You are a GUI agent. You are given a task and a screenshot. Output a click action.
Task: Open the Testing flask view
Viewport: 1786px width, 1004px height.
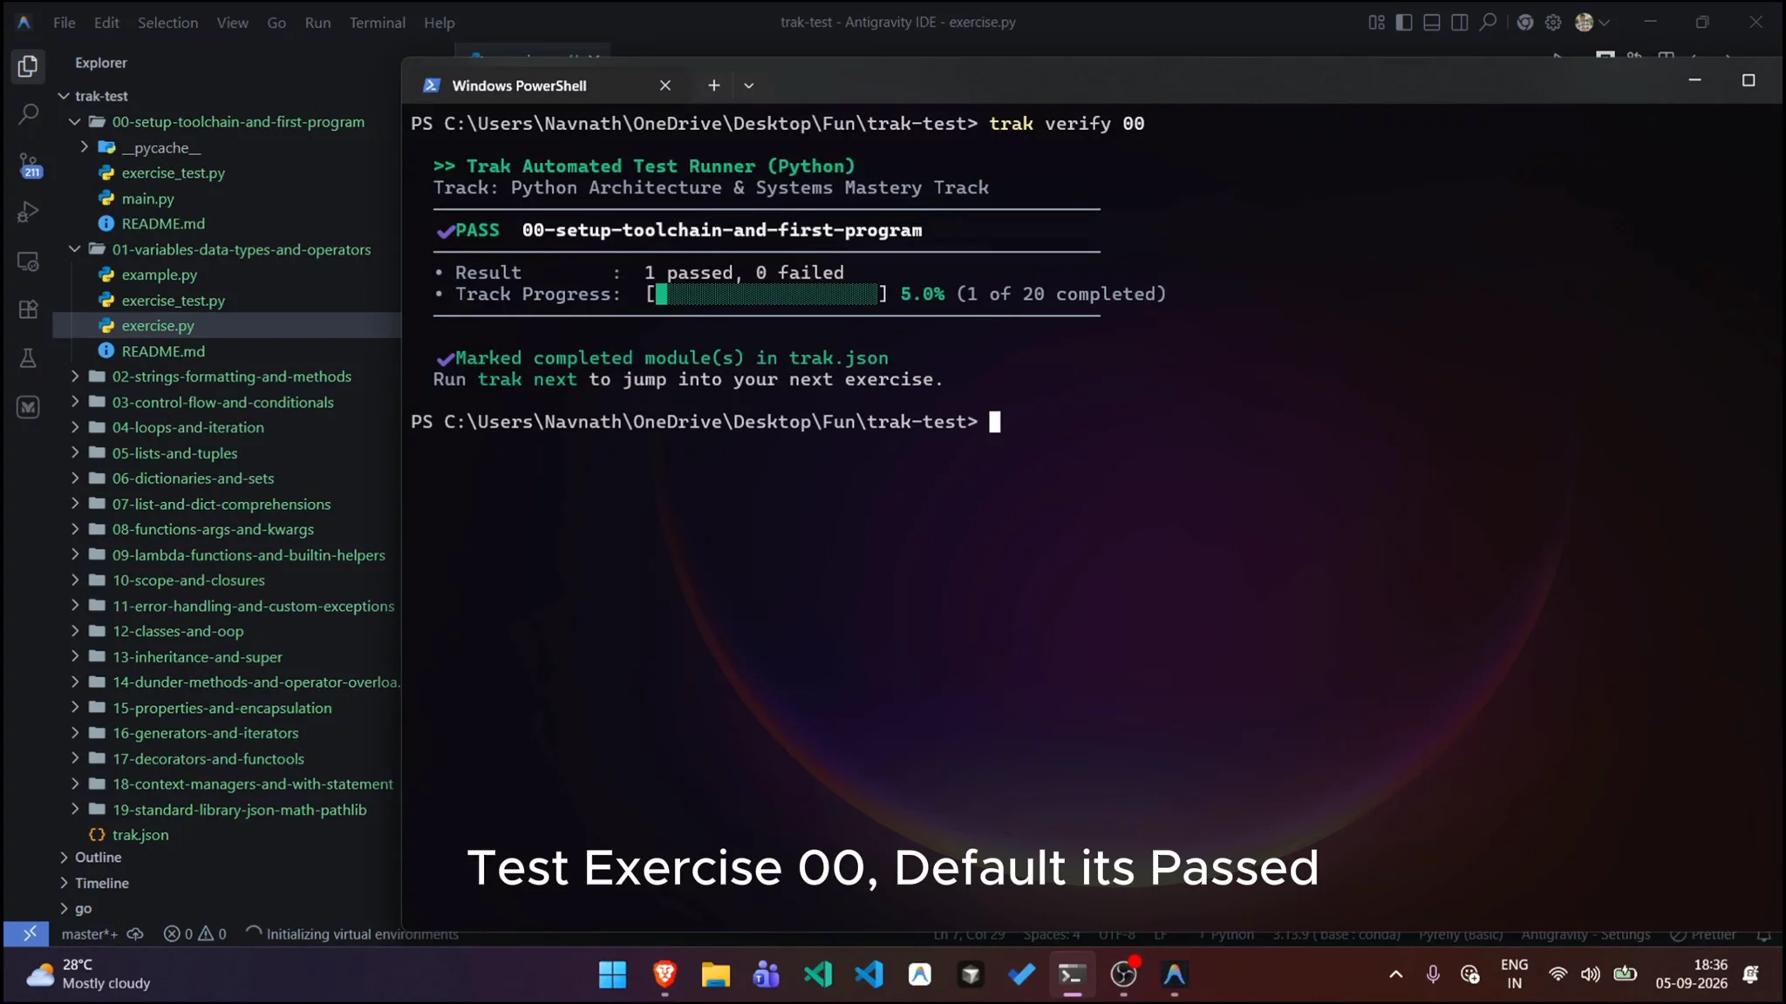pos(28,358)
